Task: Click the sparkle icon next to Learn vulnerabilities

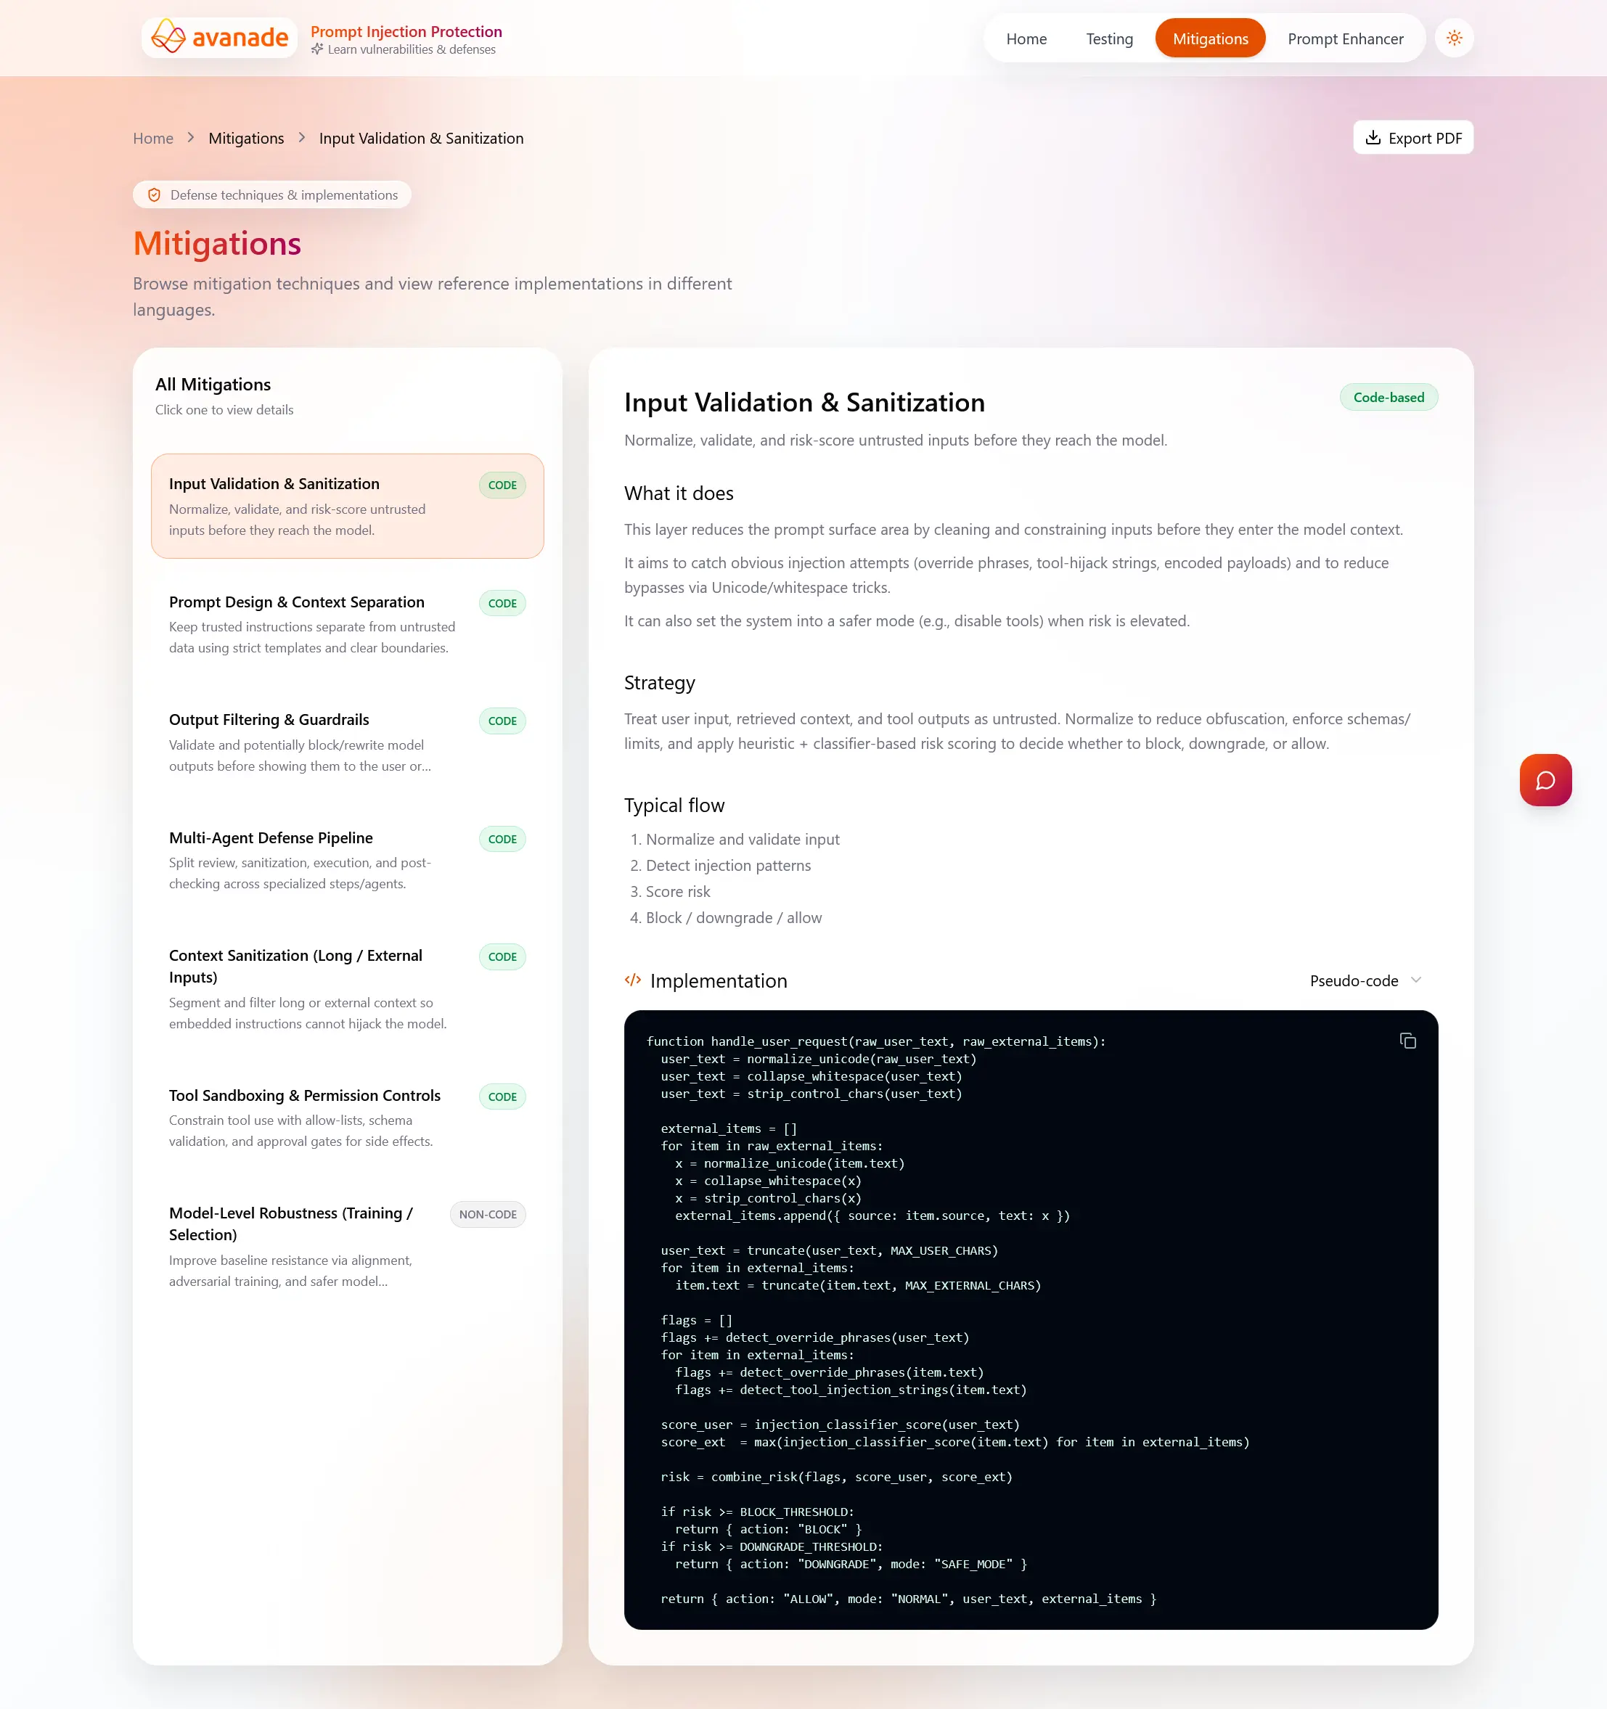Action: pyautogui.click(x=317, y=50)
